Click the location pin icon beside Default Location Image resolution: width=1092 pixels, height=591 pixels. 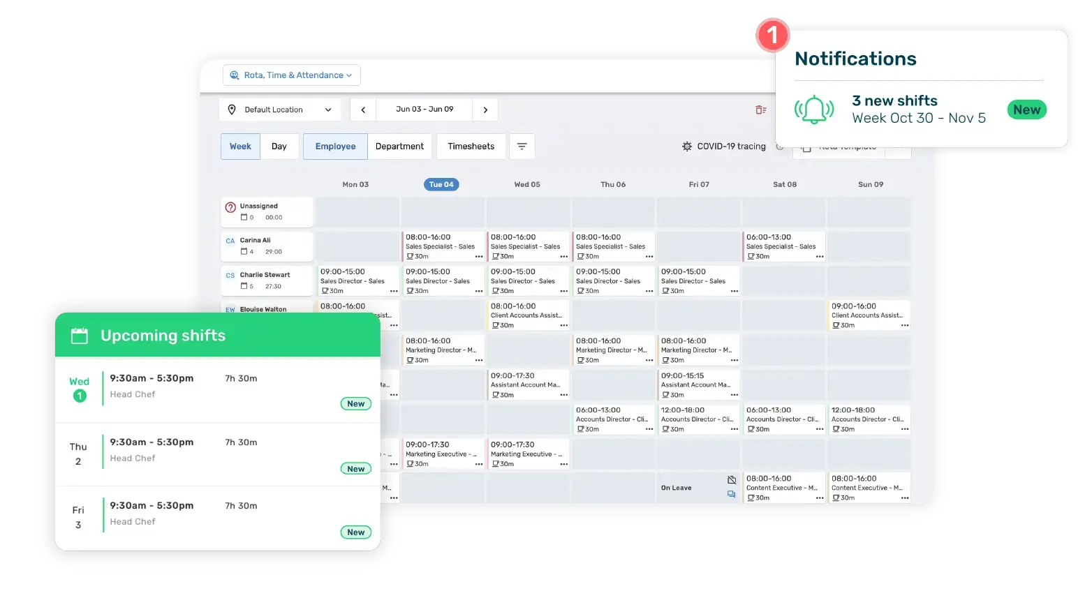click(232, 110)
